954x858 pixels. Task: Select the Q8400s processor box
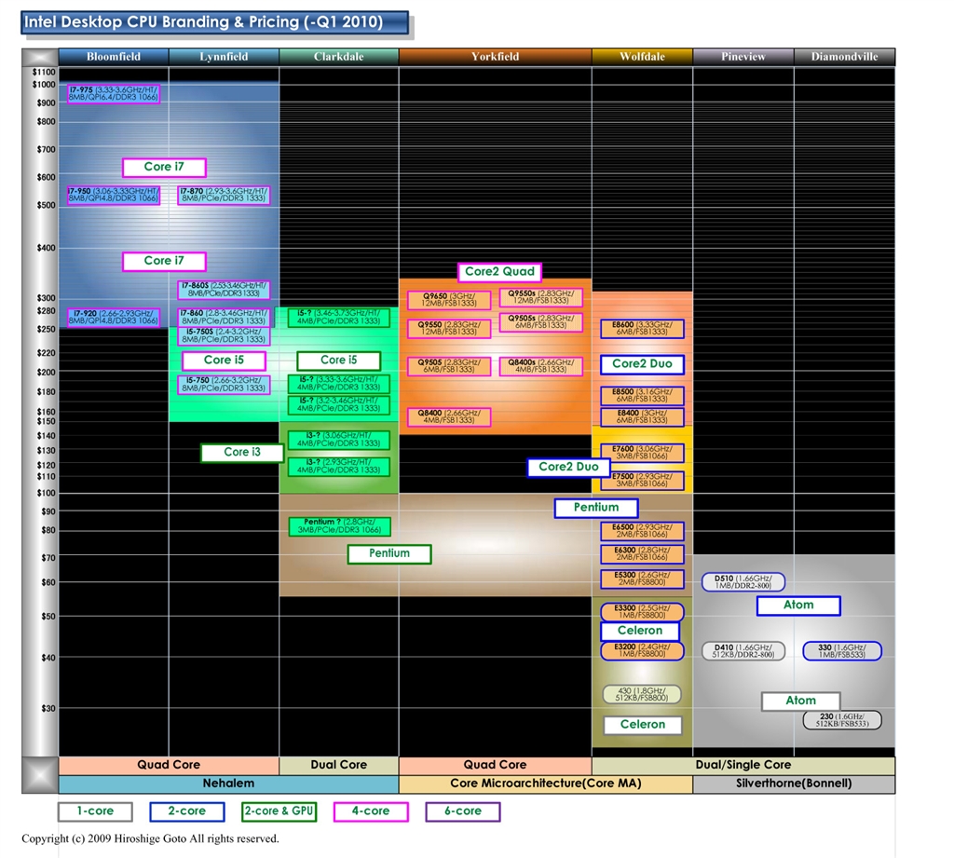pos(541,366)
